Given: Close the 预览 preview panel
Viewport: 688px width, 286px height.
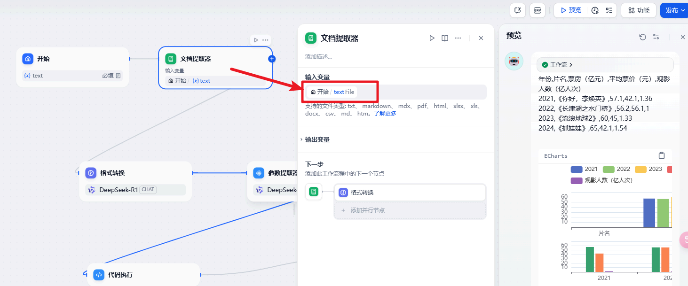Looking at the screenshot, I should (x=683, y=37).
